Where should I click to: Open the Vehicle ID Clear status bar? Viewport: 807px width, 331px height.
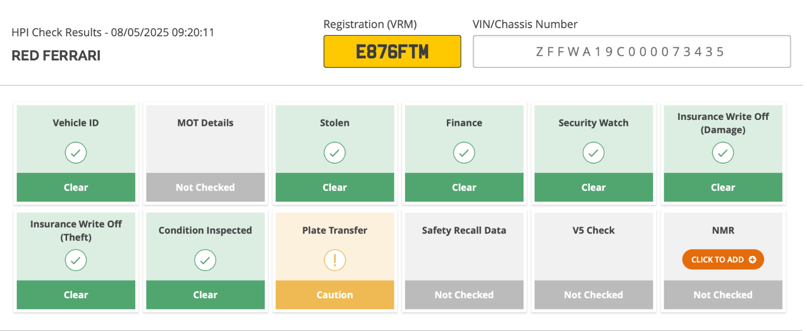point(76,187)
